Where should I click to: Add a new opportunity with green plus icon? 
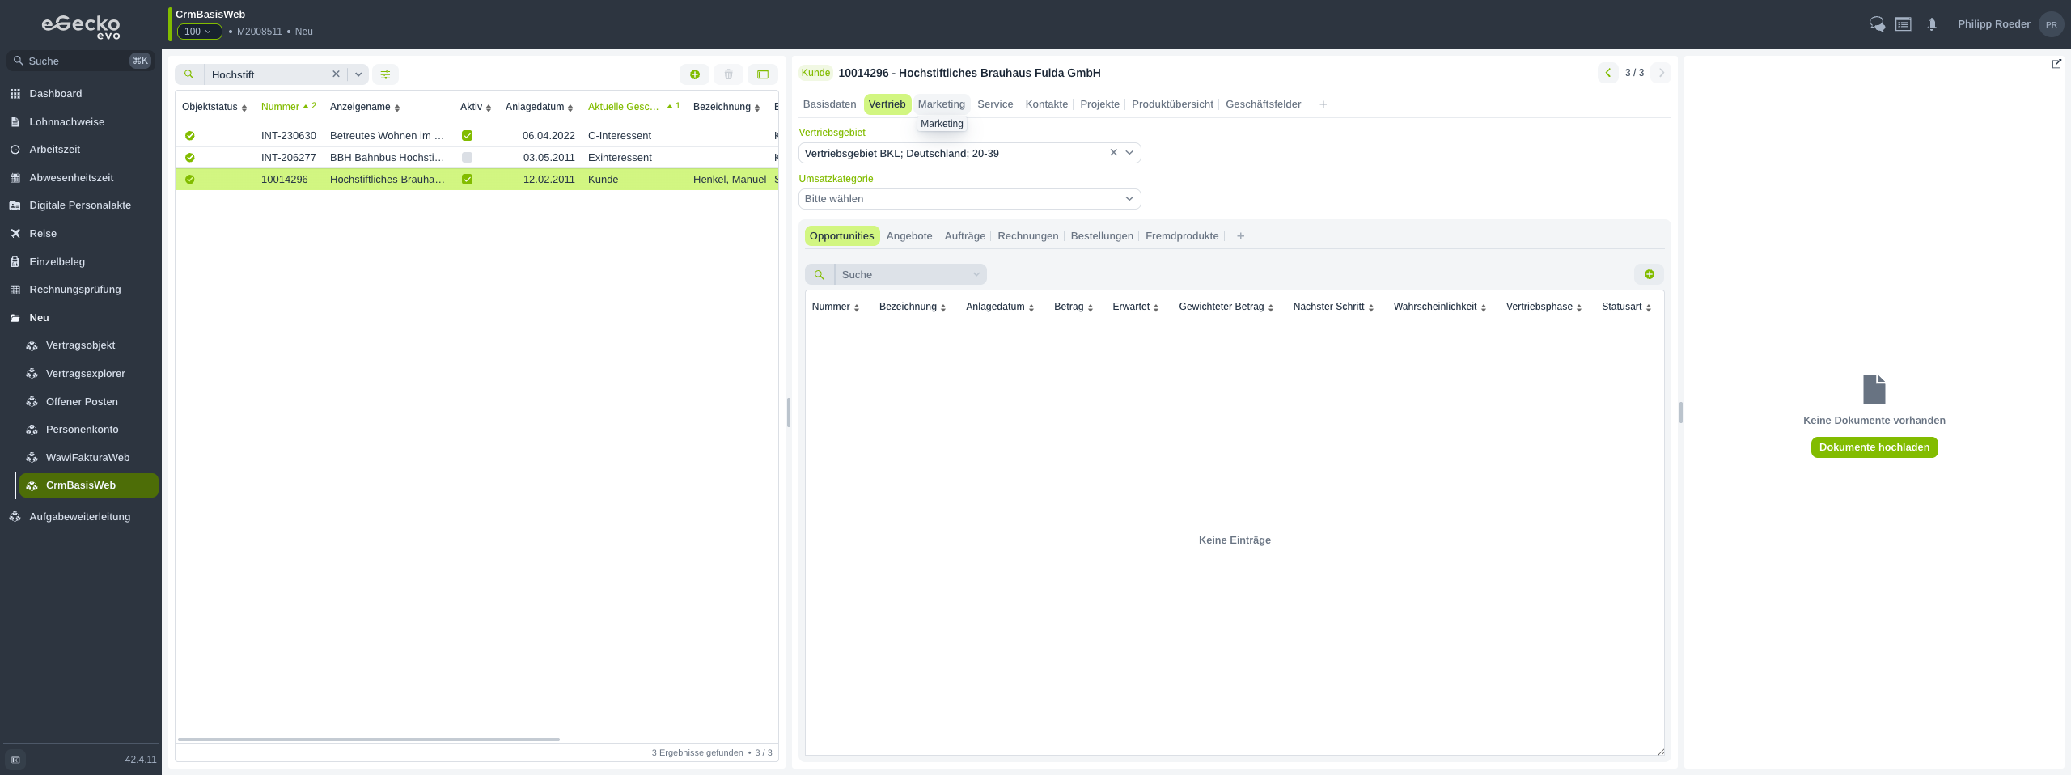pyautogui.click(x=1649, y=274)
